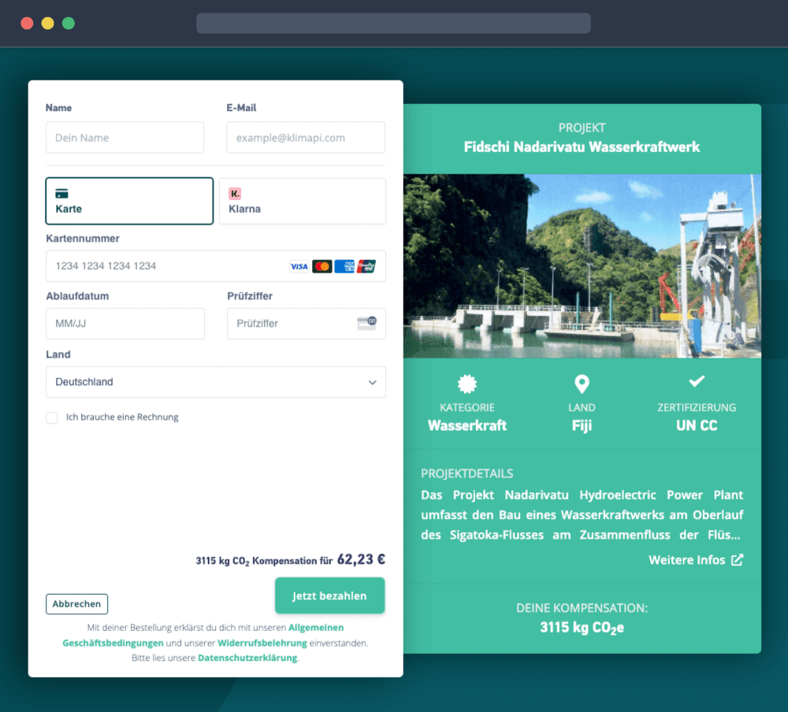Click the hydropower plant project photo

coord(582,266)
